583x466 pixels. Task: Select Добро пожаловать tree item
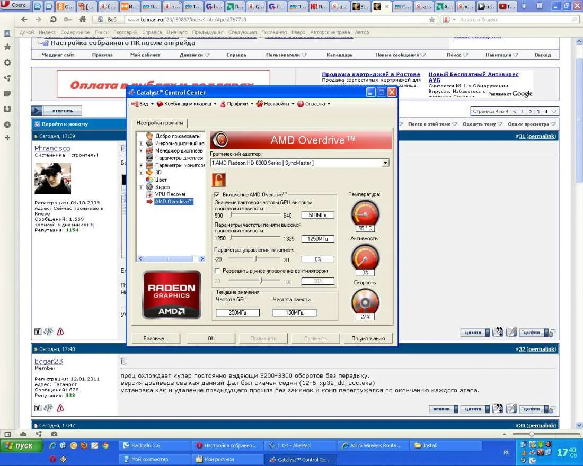178,136
